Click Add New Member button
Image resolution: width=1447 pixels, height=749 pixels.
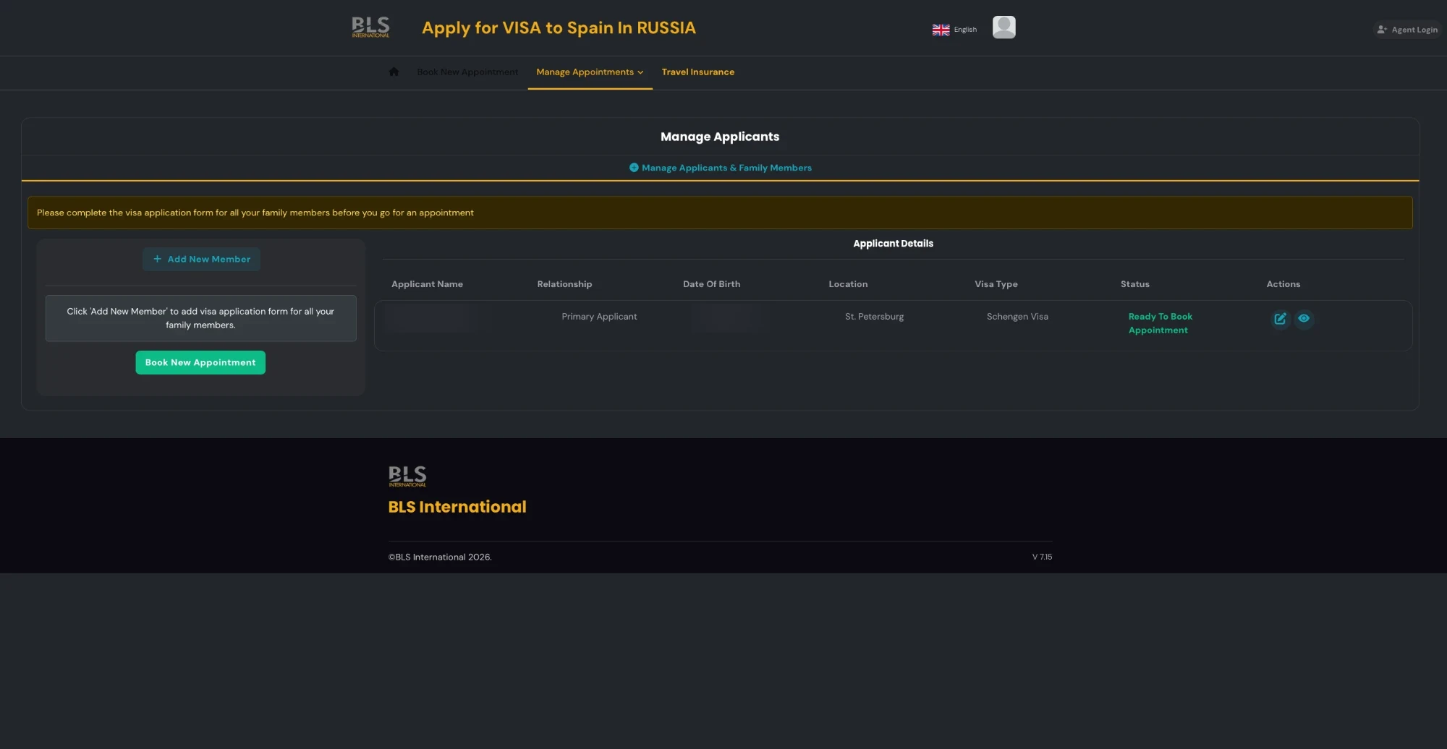201,259
